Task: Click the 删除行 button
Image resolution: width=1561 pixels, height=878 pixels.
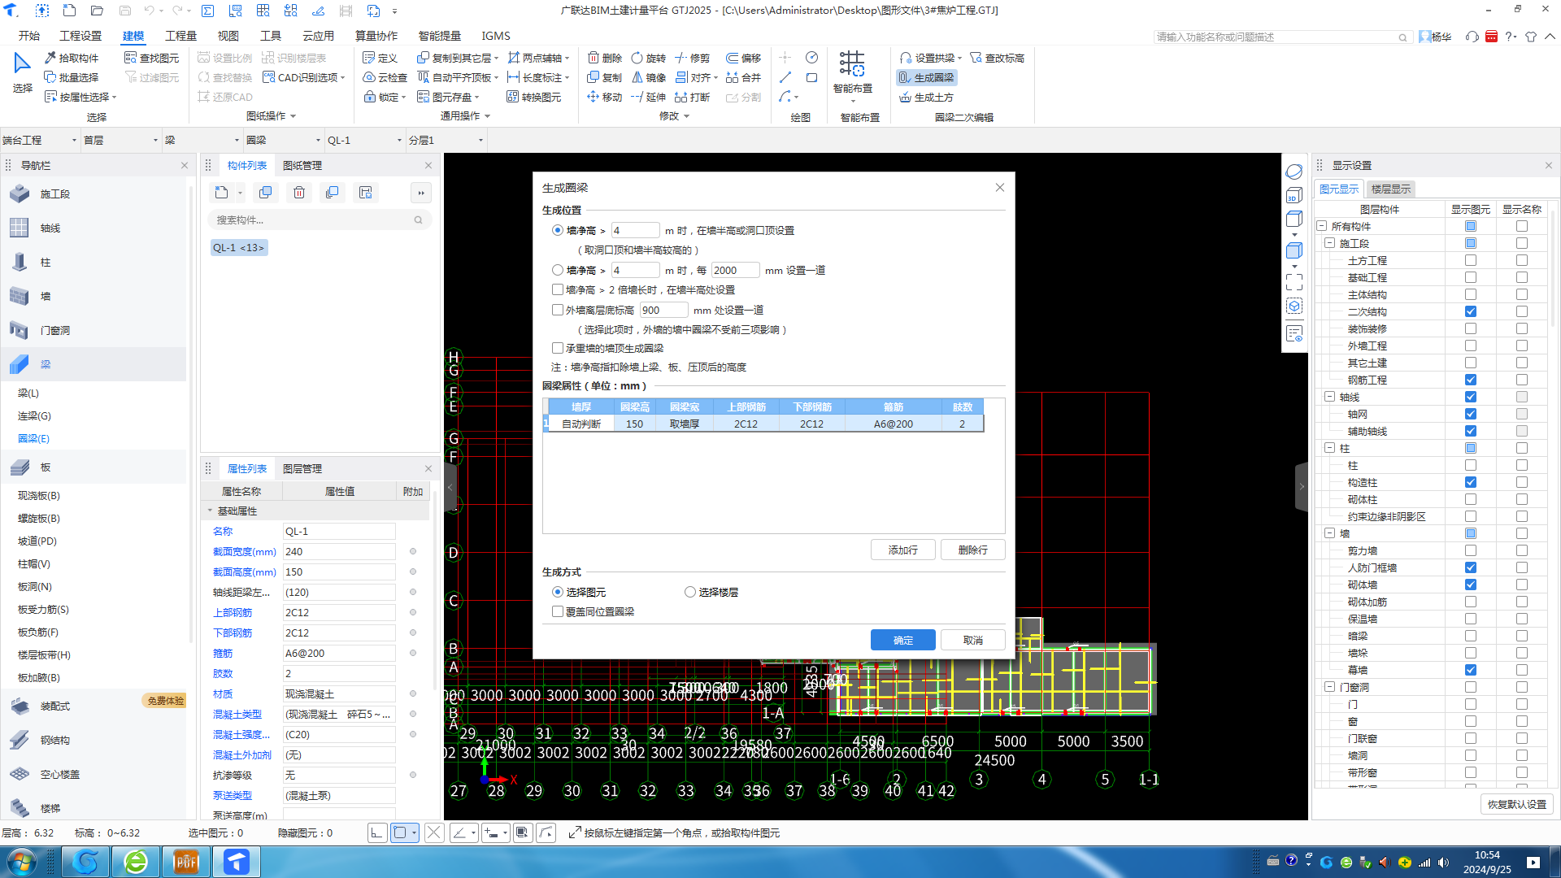Action: pyautogui.click(x=972, y=550)
